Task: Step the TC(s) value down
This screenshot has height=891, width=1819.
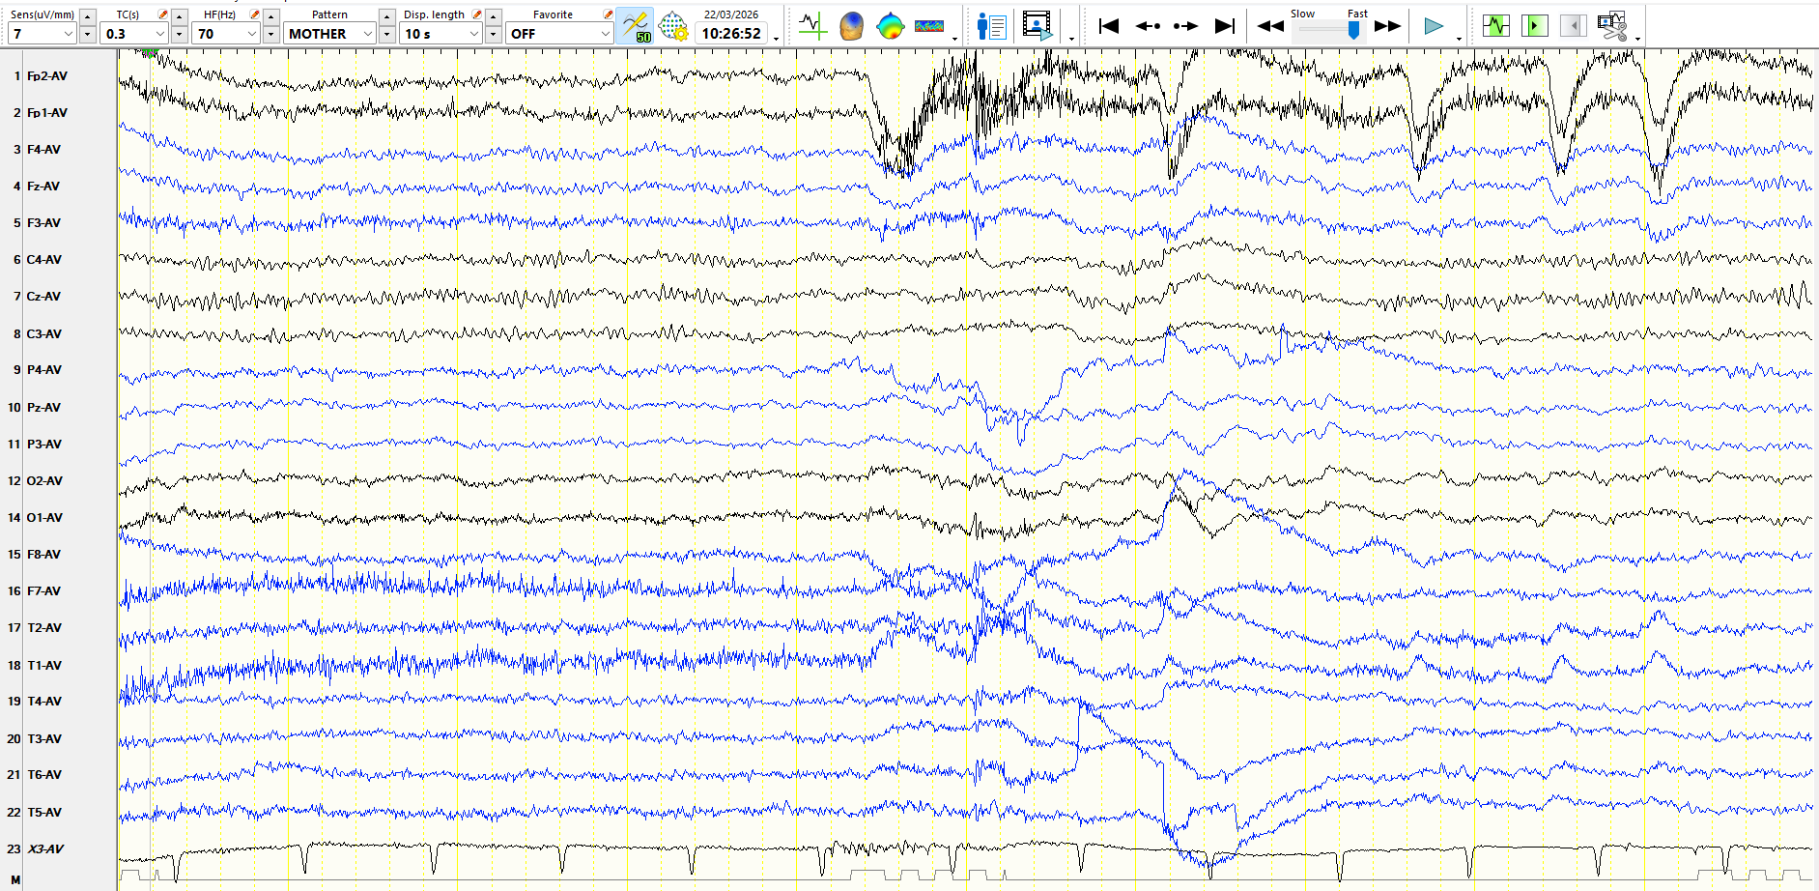Action: pos(179,34)
